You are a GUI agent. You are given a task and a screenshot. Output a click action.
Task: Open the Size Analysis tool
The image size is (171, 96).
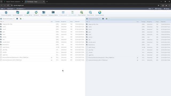point(100,13)
